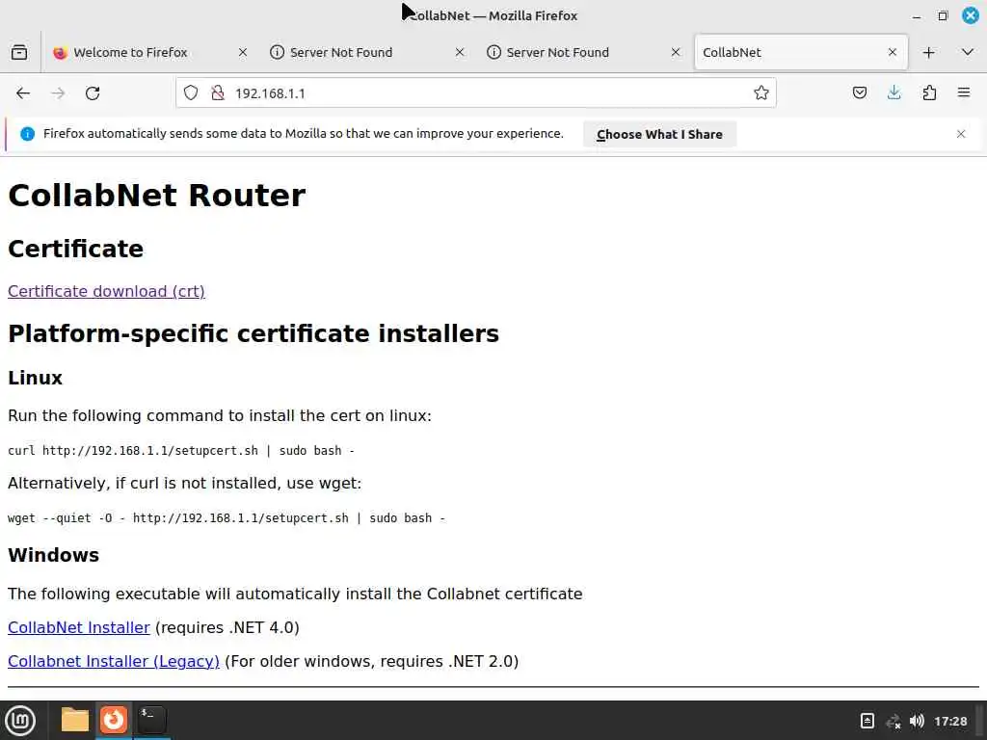The height and width of the screenshot is (740, 987).
Task: Click the Choose What I Share button
Action: click(x=659, y=134)
